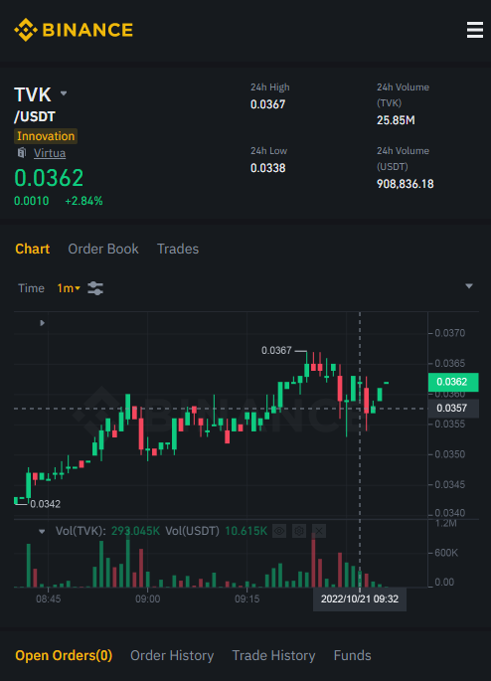Screen dimensions: 491x681
Task: Collapse the Vol(TVK) indicator arrow
Action: (x=42, y=531)
